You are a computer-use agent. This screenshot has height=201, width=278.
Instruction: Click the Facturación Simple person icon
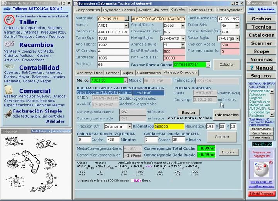(x=8, y=114)
